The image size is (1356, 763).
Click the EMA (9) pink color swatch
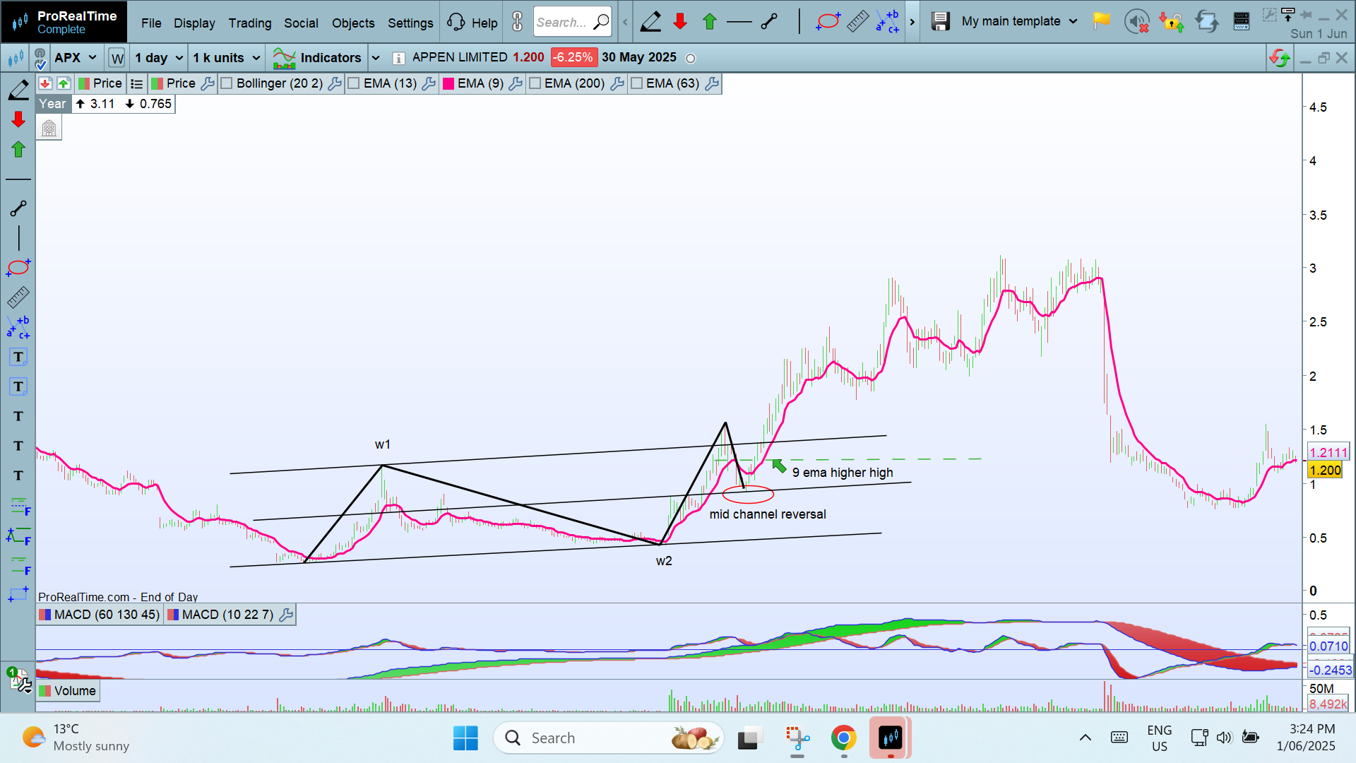coord(448,83)
